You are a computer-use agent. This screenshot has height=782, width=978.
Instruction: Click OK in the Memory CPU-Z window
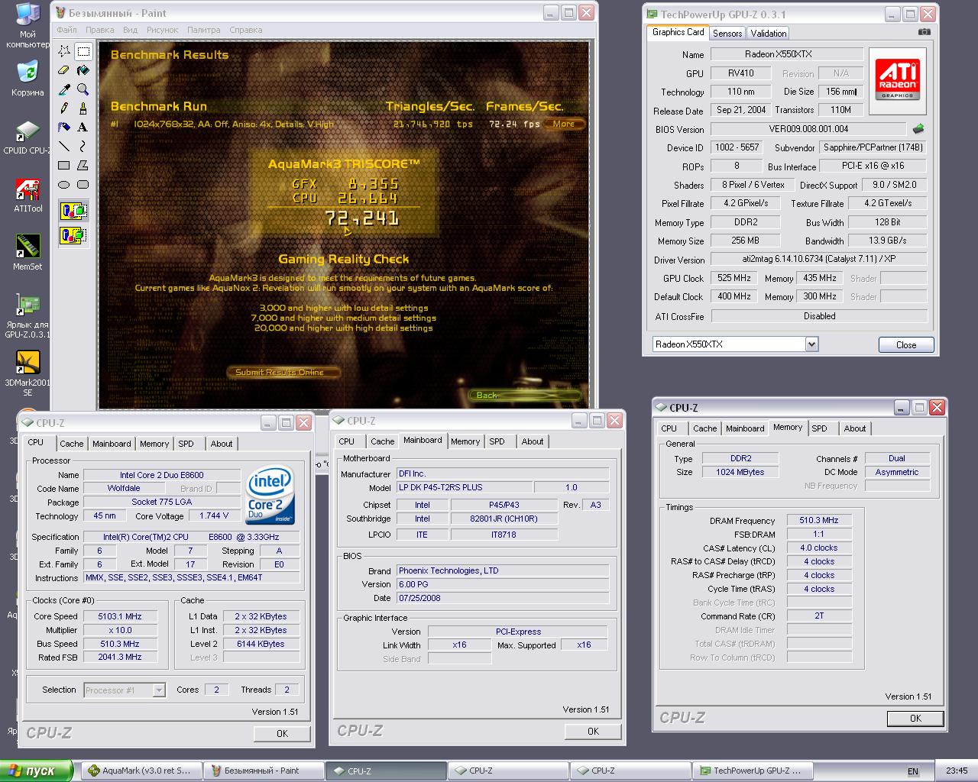coord(915,718)
